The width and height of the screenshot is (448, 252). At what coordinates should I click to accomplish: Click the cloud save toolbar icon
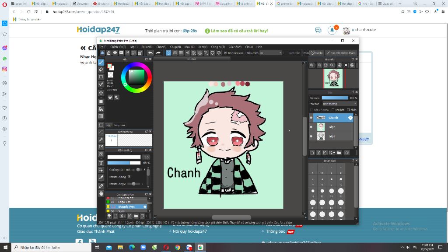[x=102, y=53]
